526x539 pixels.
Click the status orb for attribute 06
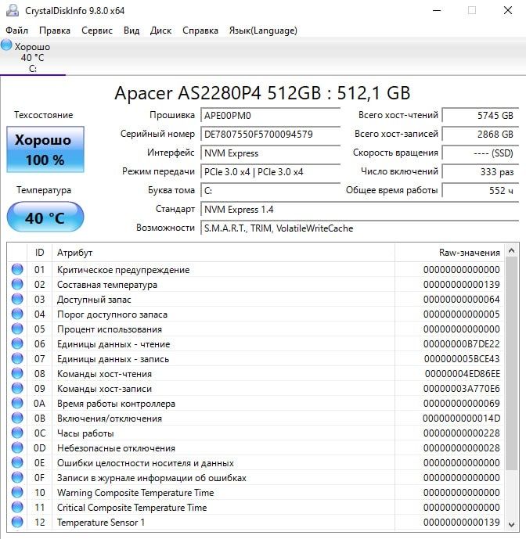coord(17,343)
